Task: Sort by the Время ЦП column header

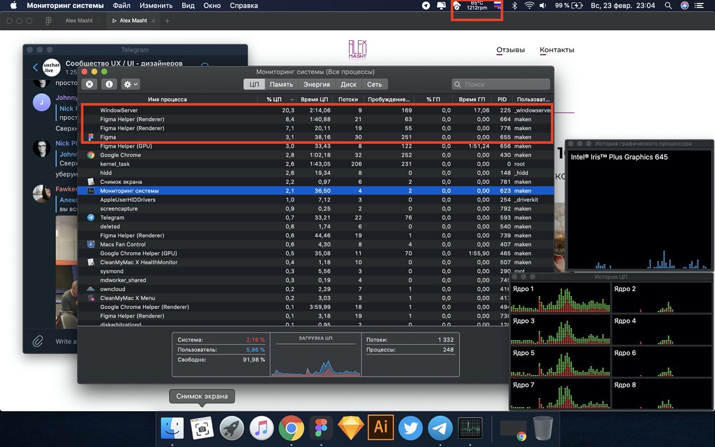Action: pyautogui.click(x=316, y=99)
